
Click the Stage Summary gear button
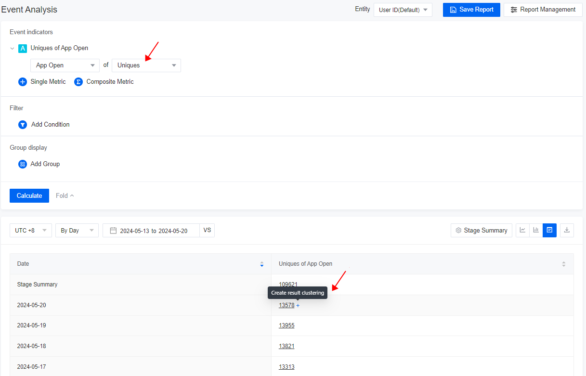pyautogui.click(x=481, y=230)
